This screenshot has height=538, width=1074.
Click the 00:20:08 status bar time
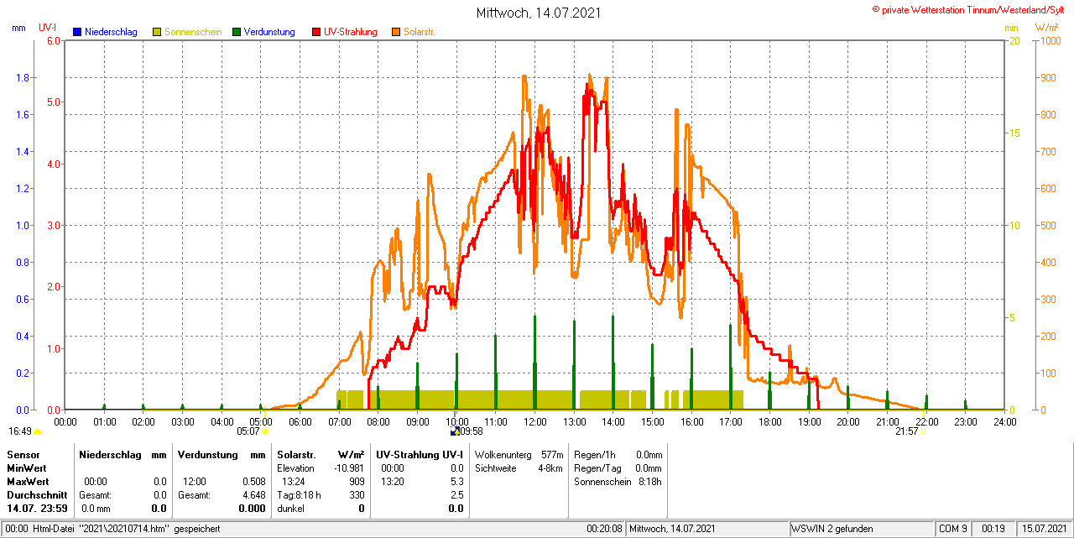point(604,529)
